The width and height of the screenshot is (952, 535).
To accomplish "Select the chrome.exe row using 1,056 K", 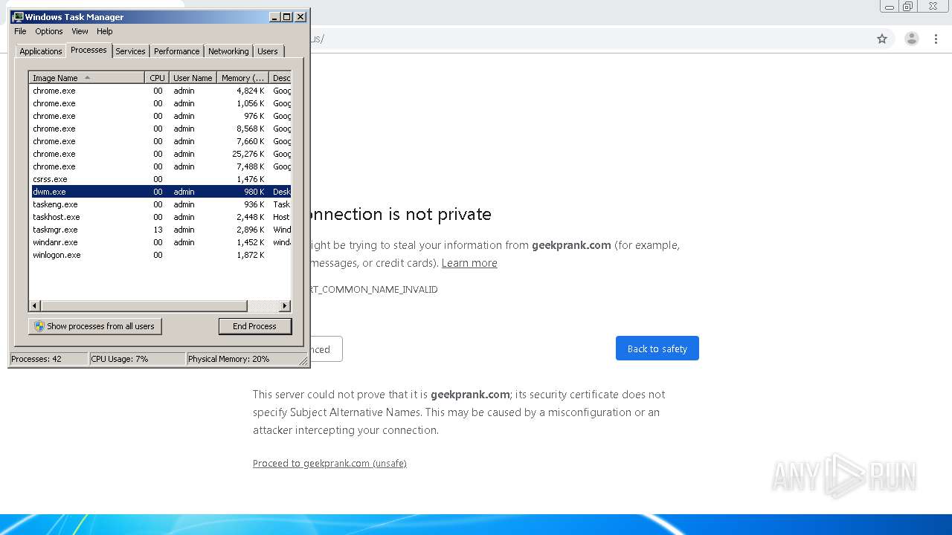I will click(160, 103).
